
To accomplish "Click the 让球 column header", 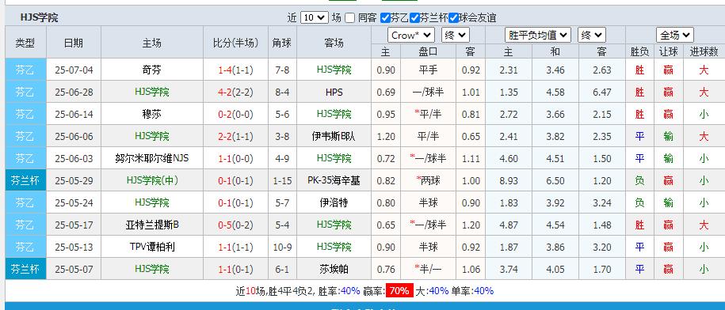I will click(668, 51).
